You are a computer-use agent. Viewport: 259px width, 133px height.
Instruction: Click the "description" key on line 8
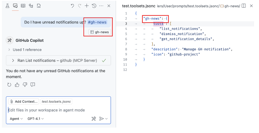click(x=165, y=49)
